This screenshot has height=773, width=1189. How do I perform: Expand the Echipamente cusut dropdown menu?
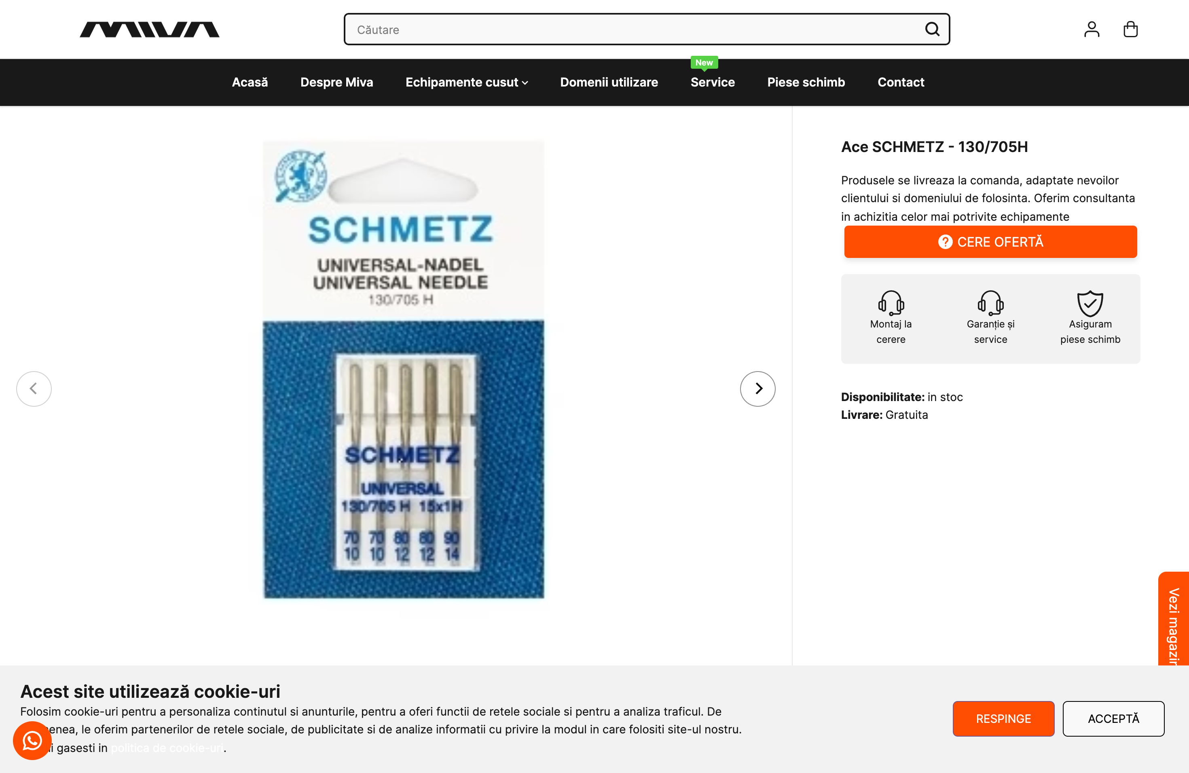467,82
